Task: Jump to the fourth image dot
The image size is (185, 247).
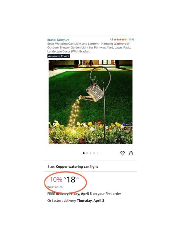Action: (94, 153)
